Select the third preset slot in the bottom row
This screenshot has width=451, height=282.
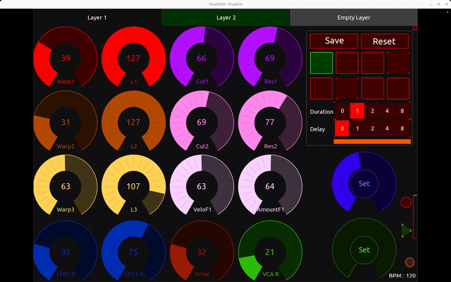[x=373, y=89]
